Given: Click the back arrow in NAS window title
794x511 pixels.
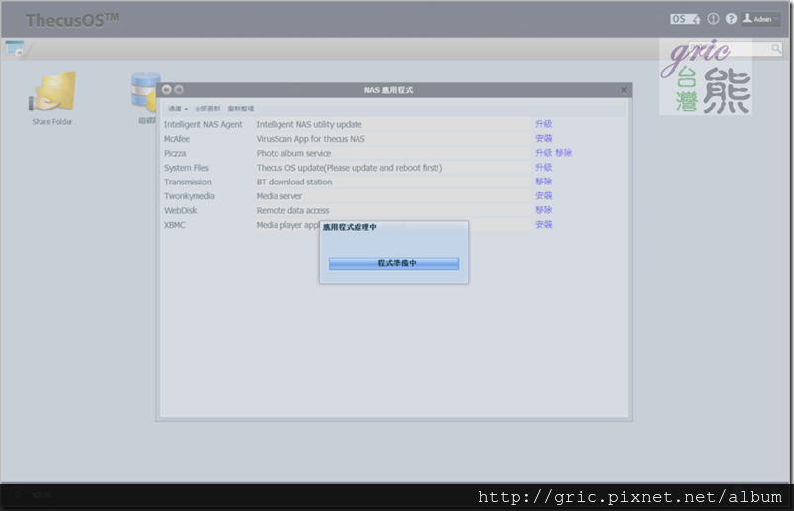Looking at the screenshot, I should (x=167, y=90).
